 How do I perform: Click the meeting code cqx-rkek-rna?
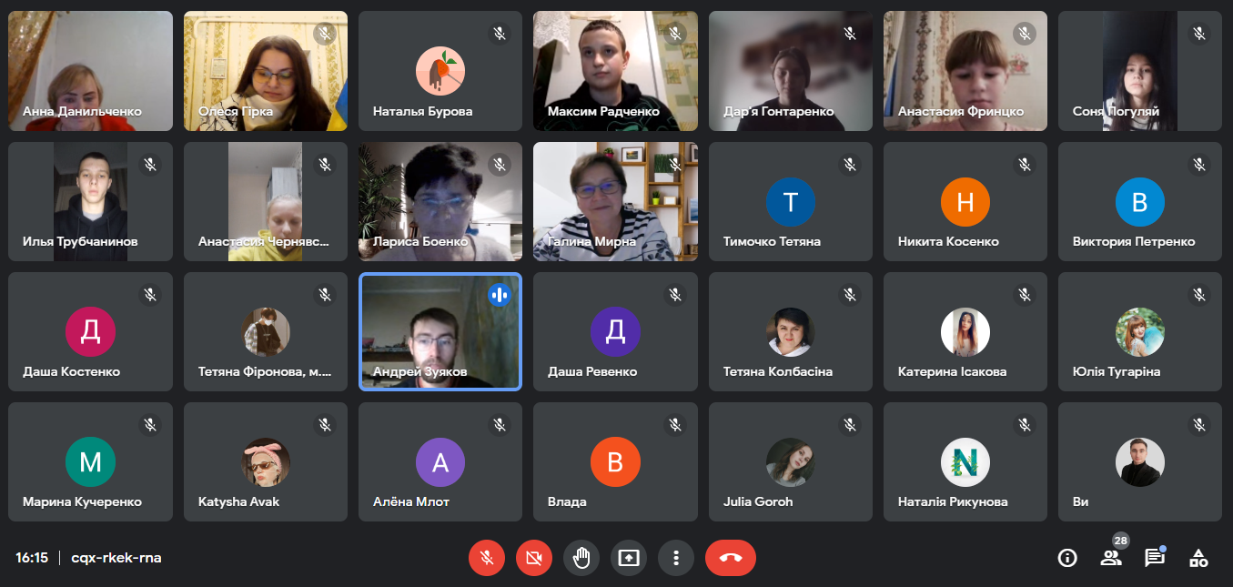116,558
